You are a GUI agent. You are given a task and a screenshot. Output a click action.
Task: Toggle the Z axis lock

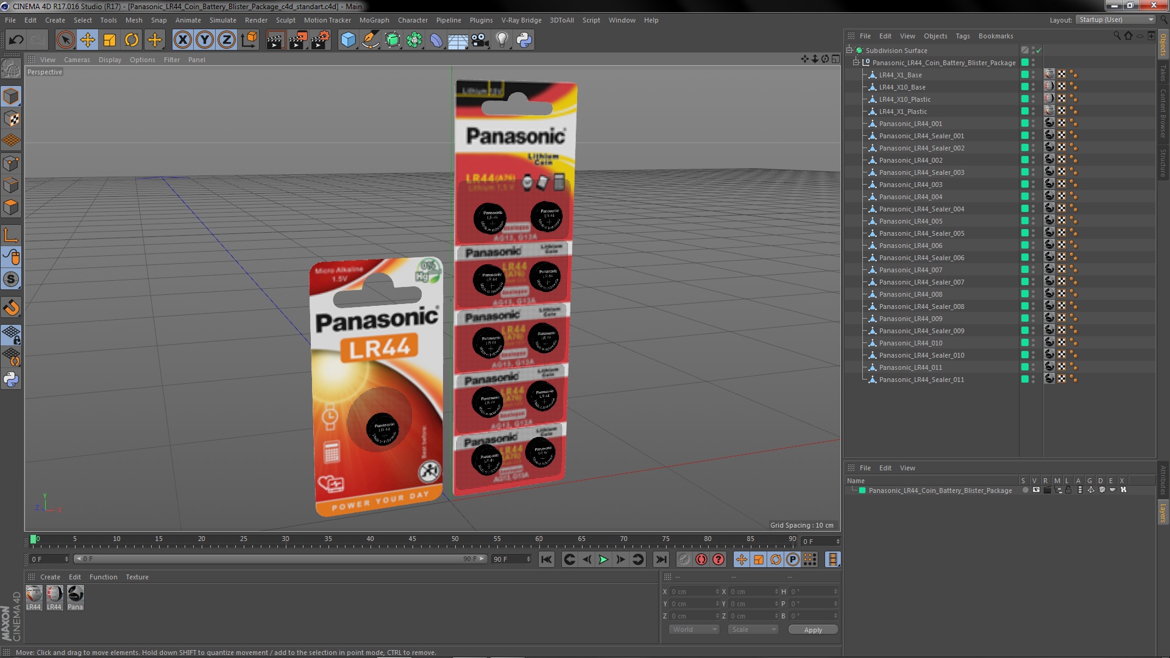click(x=227, y=40)
